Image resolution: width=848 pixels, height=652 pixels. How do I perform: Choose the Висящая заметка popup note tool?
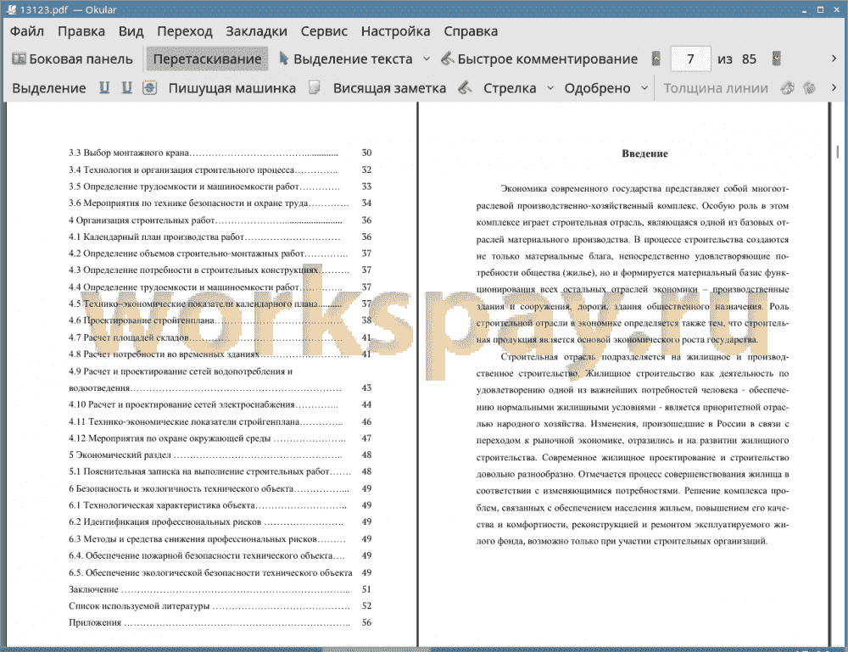point(389,88)
